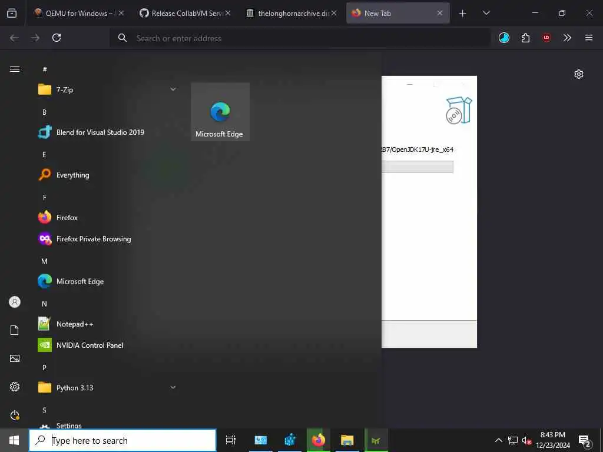Open Pictures from Start side rail
This screenshot has height=452, width=603.
[15, 358]
